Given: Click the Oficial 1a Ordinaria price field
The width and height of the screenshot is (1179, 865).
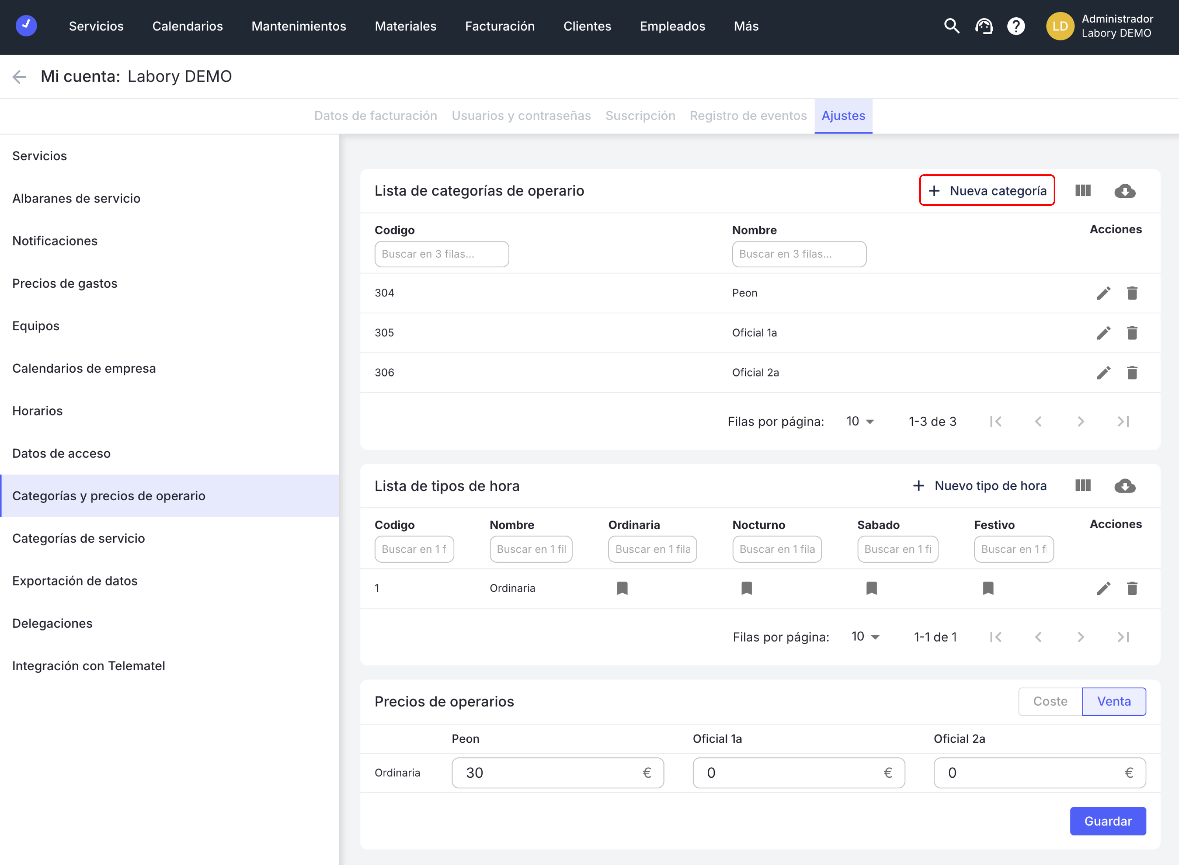Looking at the screenshot, I should (x=791, y=773).
